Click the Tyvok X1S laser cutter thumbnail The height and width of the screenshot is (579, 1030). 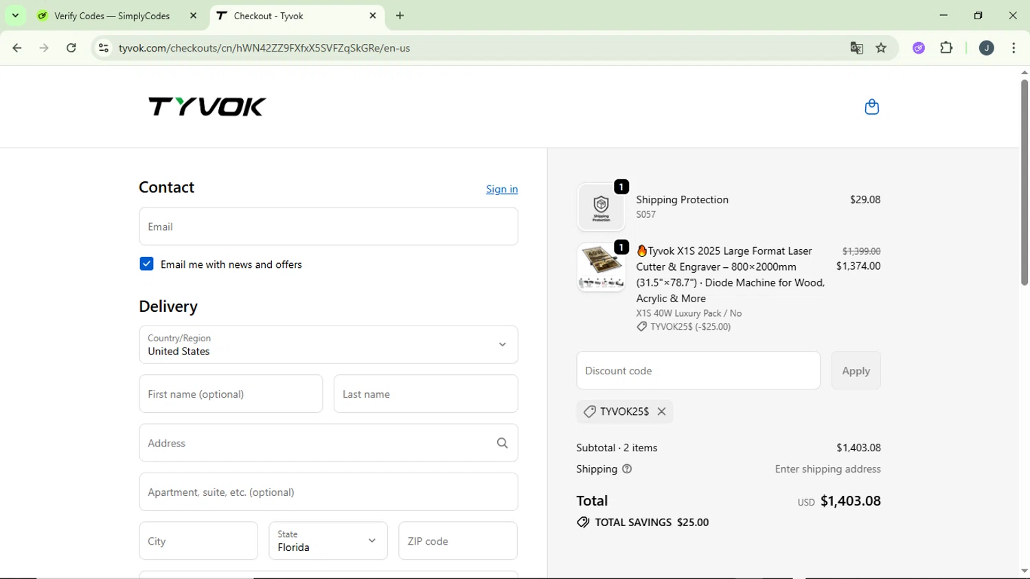pyautogui.click(x=601, y=267)
